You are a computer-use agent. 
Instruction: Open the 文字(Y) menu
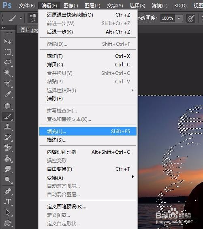click(x=115, y=6)
